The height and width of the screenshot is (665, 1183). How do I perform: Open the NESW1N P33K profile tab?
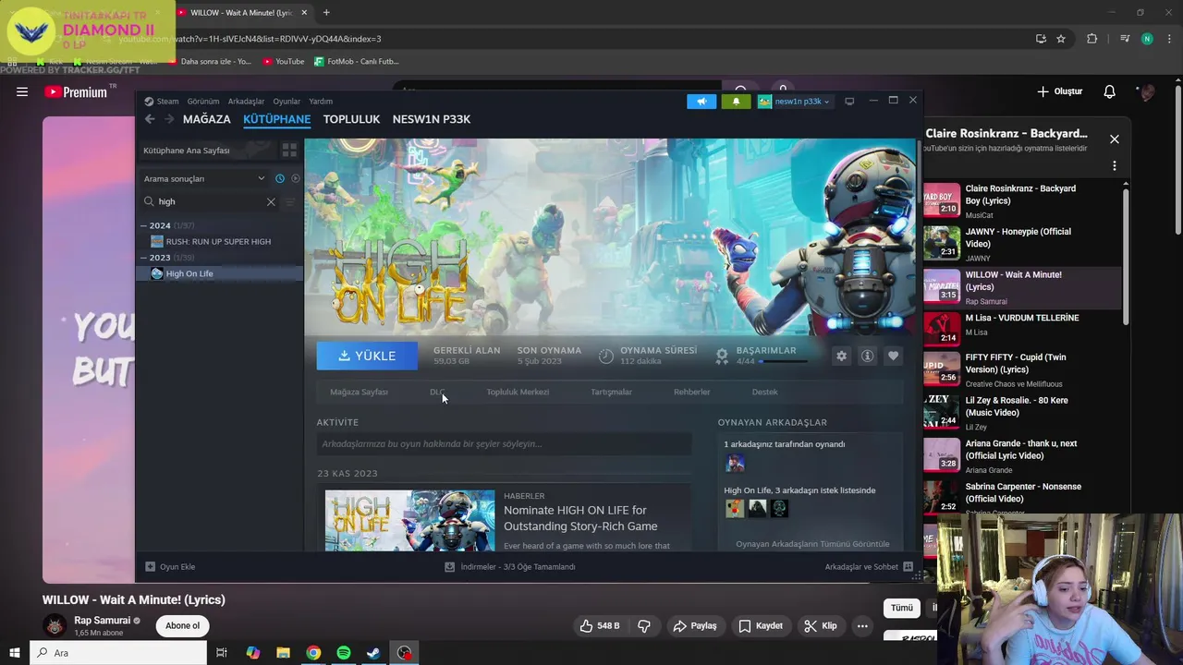point(432,119)
